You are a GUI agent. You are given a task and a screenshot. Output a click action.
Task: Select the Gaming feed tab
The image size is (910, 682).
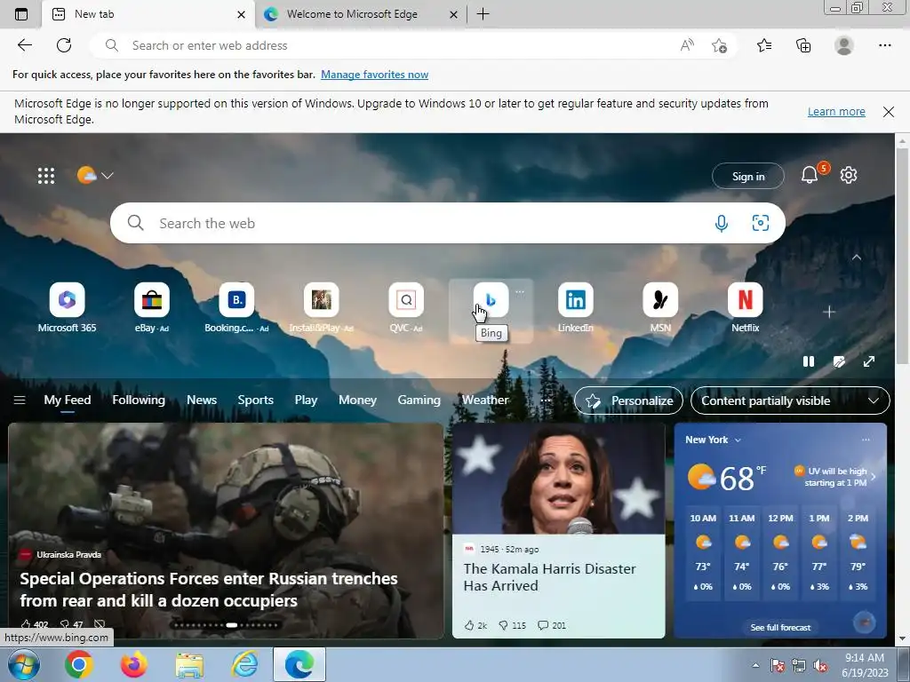coord(419,400)
